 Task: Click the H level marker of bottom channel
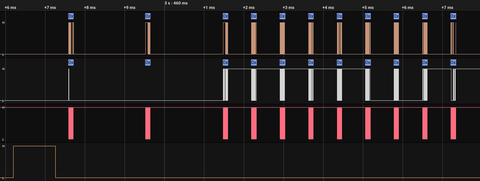(3, 146)
